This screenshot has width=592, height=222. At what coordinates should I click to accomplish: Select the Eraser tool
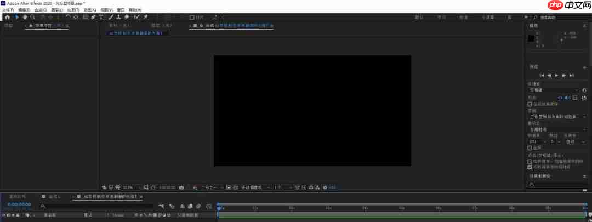pyautogui.click(x=127, y=17)
